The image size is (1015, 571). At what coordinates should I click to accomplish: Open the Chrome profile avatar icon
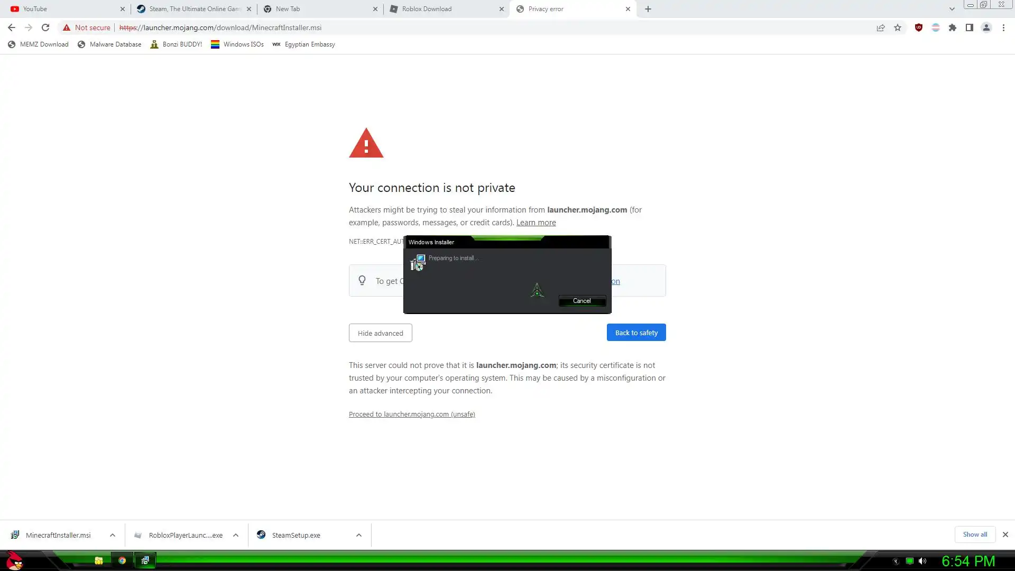tap(986, 27)
